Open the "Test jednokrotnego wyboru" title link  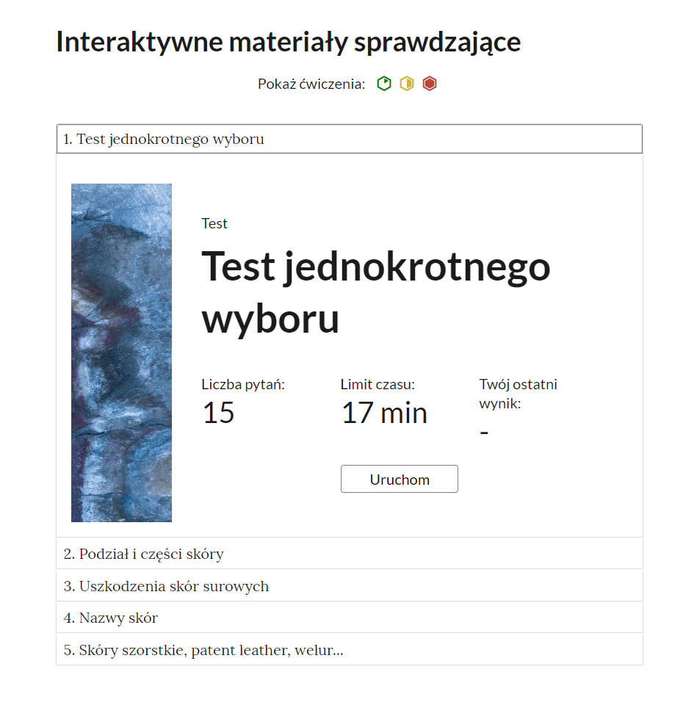(376, 292)
